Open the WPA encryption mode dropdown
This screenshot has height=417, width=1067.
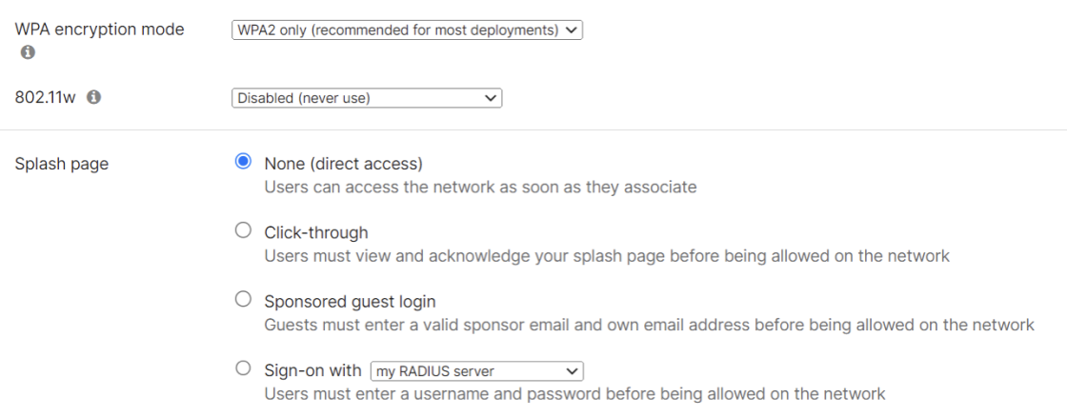click(407, 30)
